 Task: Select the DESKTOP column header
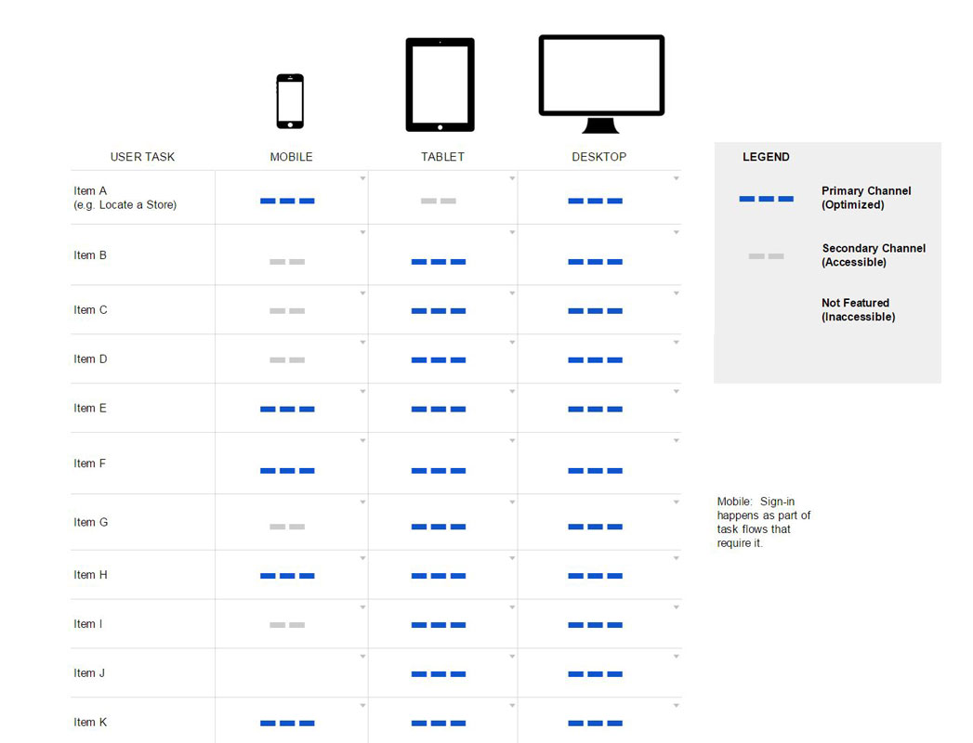[598, 157]
